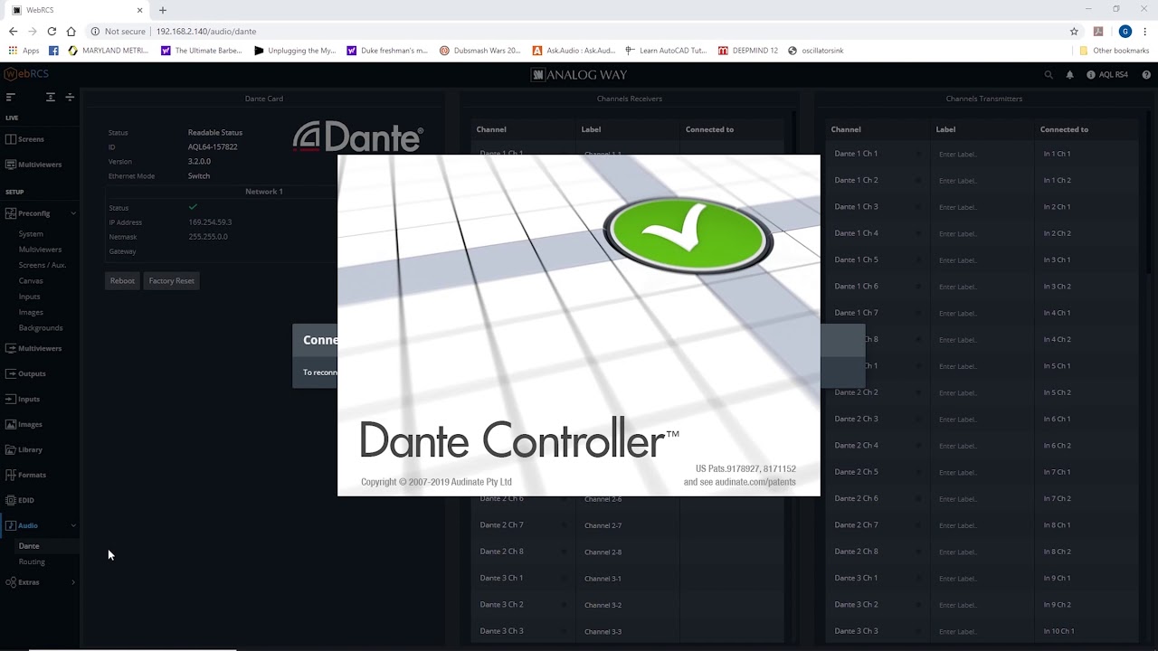
Task: Open the EDID section
Action: coord(20,500)
